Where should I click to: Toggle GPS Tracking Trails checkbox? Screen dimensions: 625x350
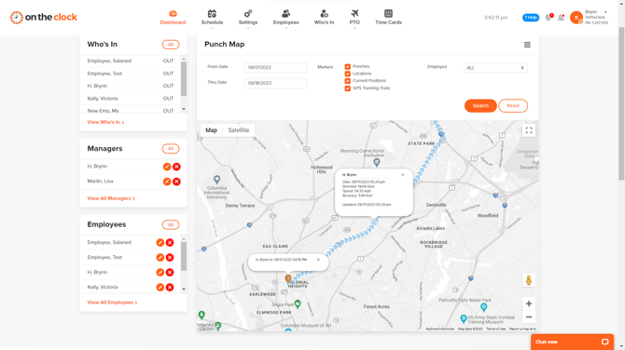pos(348,88)
